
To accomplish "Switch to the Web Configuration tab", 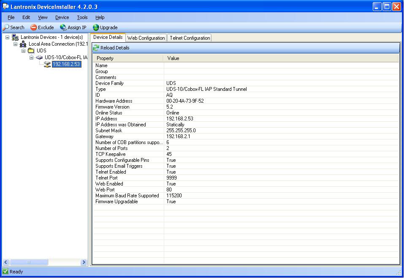I will pyautogui.click(x=146, y=38).
